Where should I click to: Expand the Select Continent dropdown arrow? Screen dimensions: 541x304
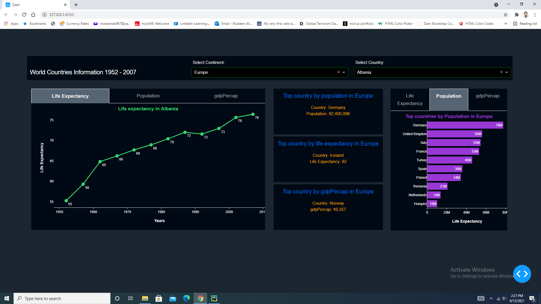pyautogui.click(x=344, y=72)
